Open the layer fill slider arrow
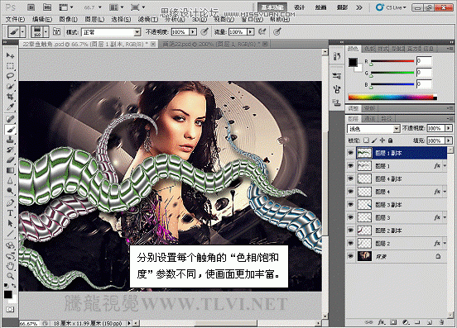This screenshot has width=457, height=328. [x=449, y=140]
